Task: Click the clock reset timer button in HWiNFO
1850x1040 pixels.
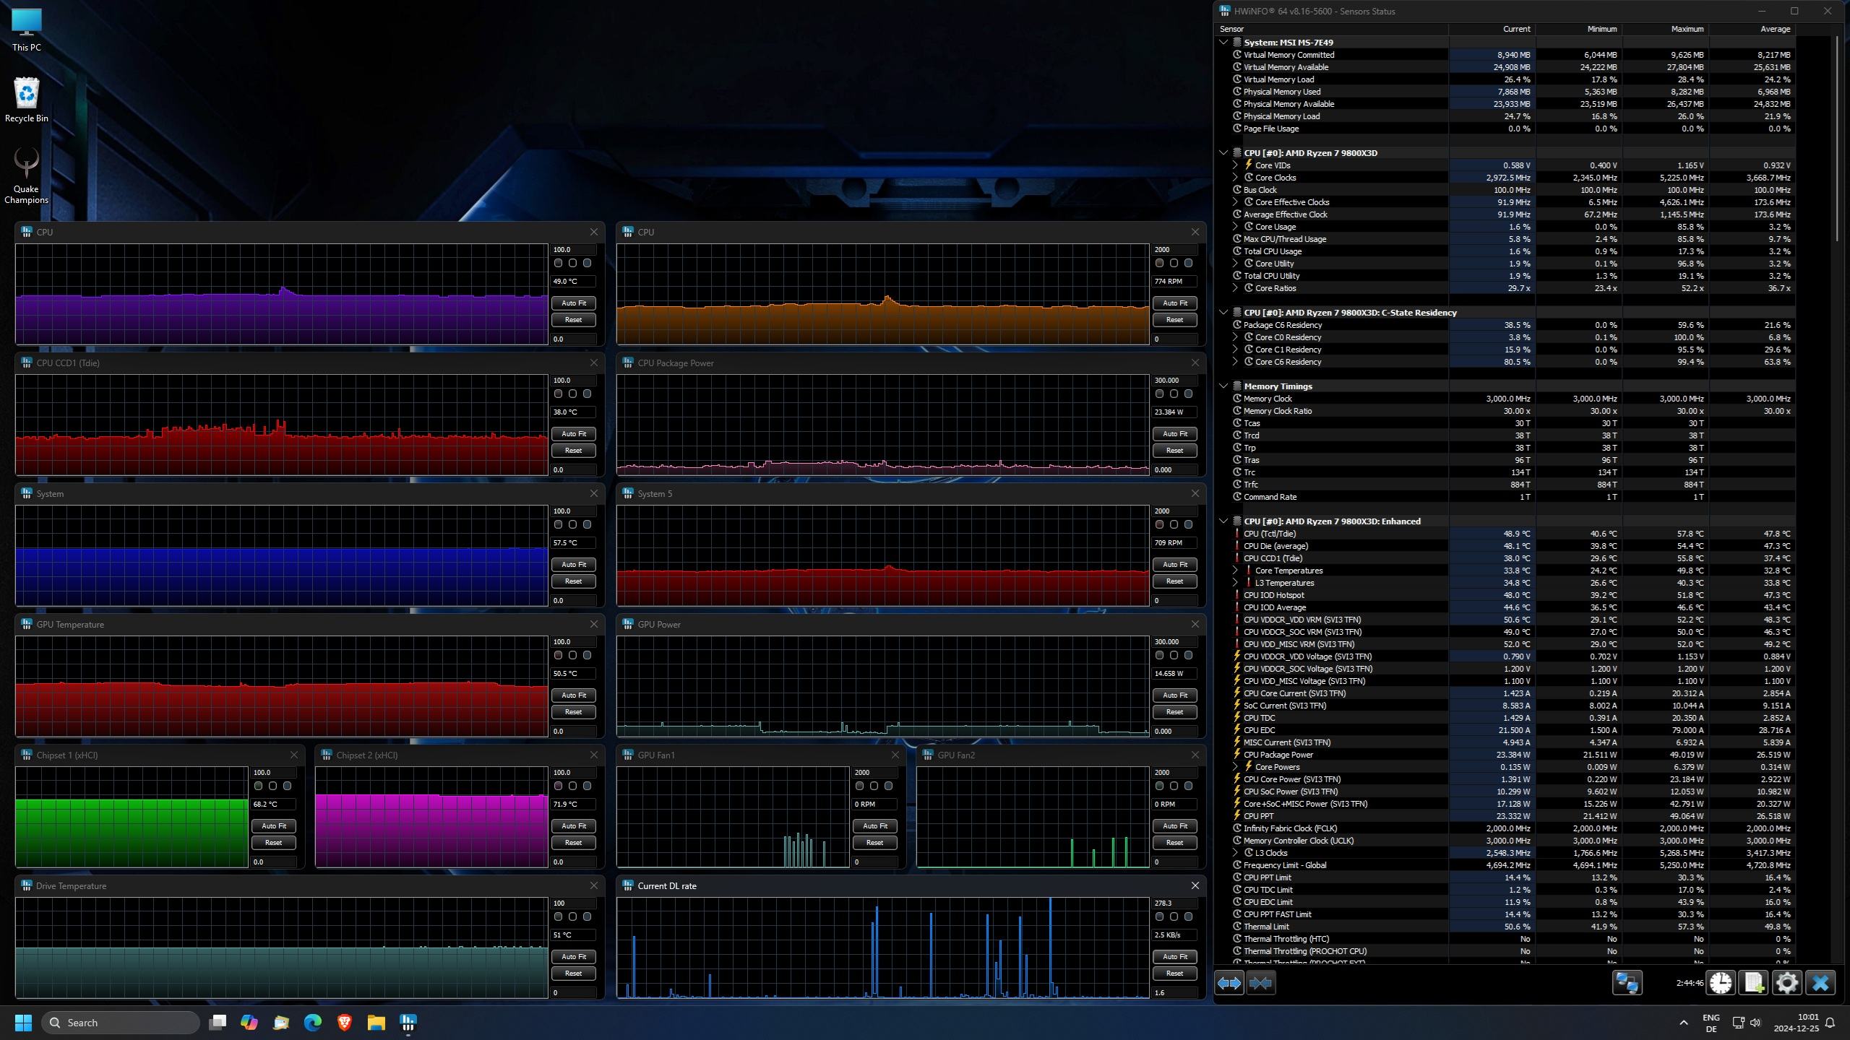Action: tap(1721, 983)
